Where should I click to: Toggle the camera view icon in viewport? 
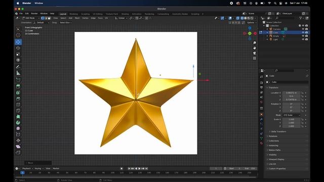[x=255, y=53]
